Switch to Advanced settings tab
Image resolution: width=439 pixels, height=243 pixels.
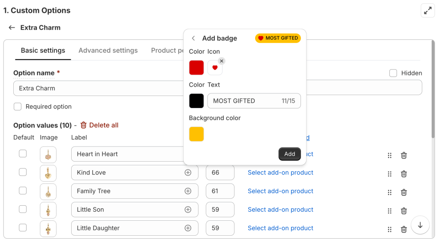click(108, 51)
